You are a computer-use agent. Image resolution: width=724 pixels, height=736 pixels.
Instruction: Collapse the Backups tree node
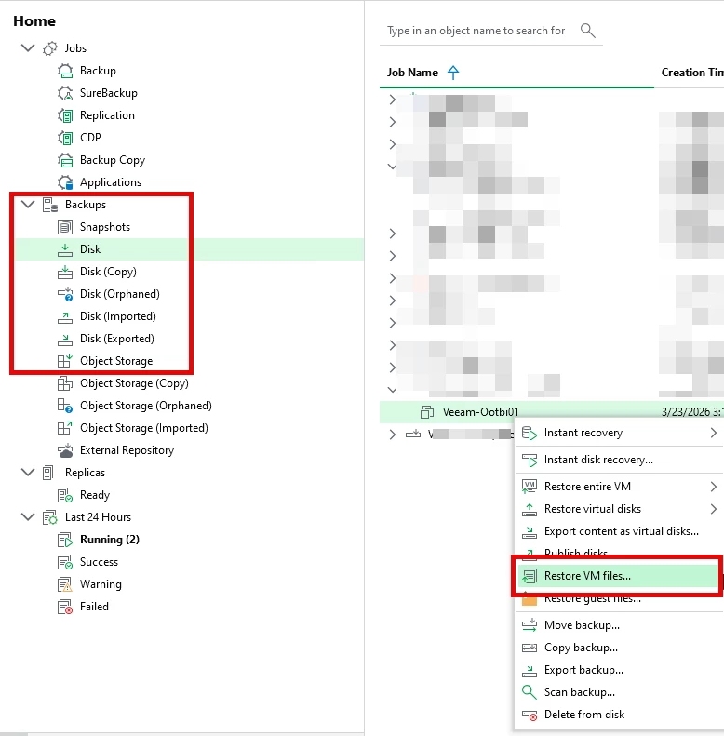point(28,204)
